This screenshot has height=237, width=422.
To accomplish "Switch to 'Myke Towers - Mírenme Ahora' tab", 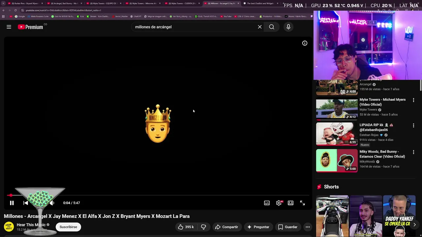I will 143,3.
